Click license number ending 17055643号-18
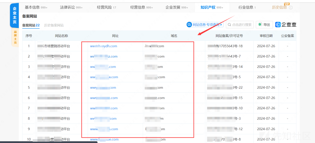Viewport: 315px width, 143px height. [x=225, y=46]
